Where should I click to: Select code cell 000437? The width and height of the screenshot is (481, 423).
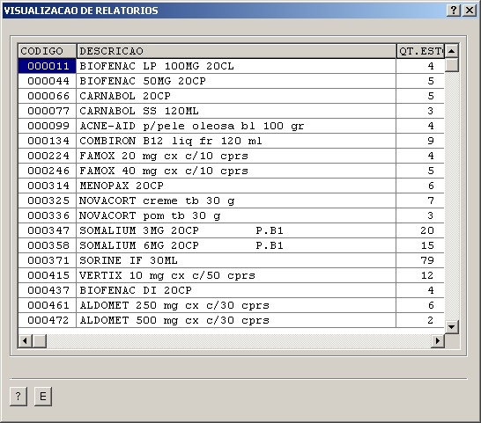coord(48,290)
